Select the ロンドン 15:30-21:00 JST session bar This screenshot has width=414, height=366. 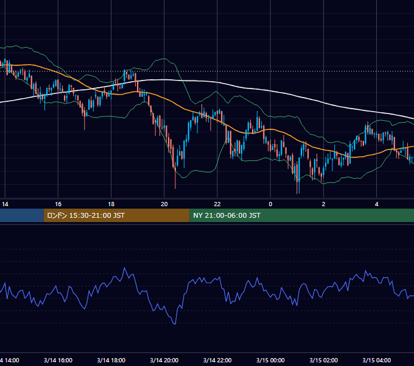coord(116,215)
